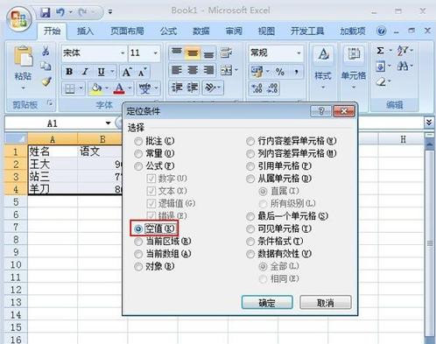Switch to 审阅 ribbon tab
Image resolution: width=436 pixels, height=344 pixels.
coord(234,31)
